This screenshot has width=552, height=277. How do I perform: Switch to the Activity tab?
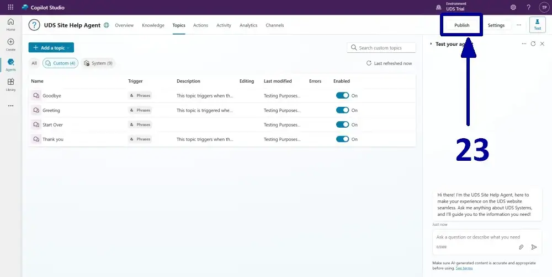[224, 25]
